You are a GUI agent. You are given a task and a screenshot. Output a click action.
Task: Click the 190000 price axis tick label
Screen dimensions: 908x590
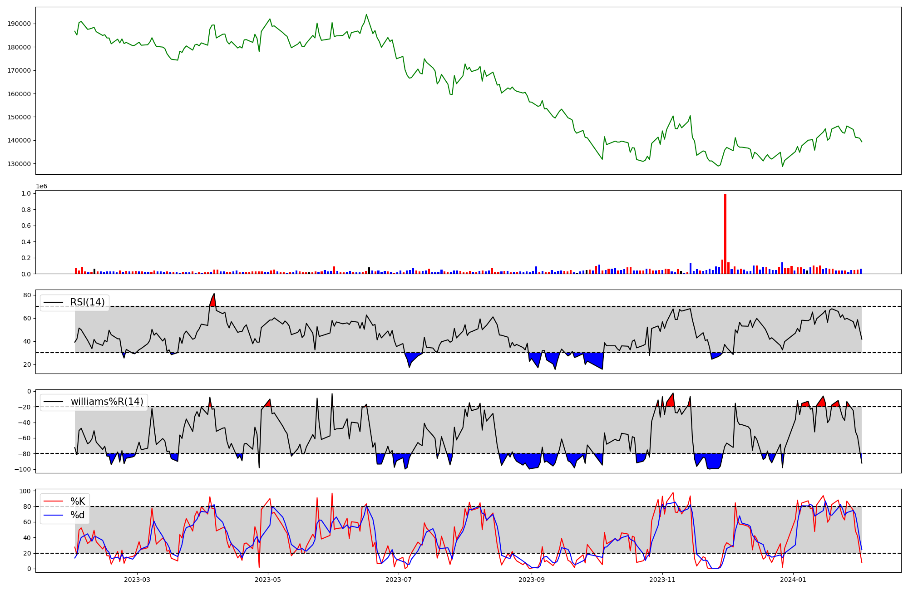[x=19, y=24]
